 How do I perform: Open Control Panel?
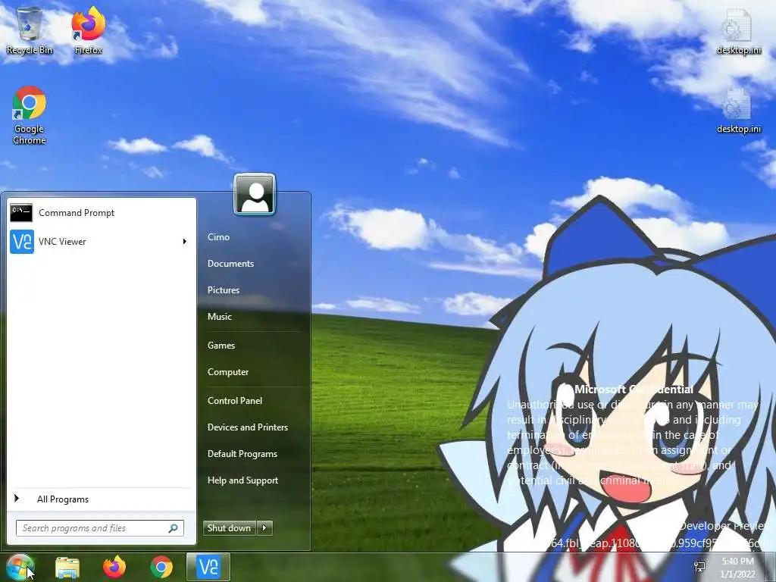235,401
